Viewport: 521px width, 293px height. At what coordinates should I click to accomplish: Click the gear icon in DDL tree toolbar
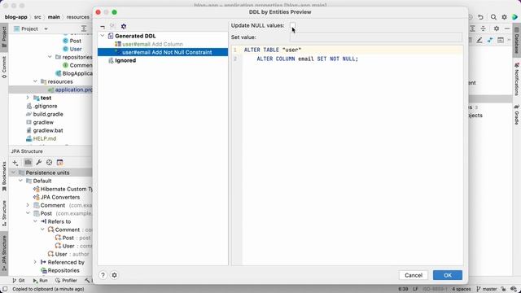tap(124, 26)
